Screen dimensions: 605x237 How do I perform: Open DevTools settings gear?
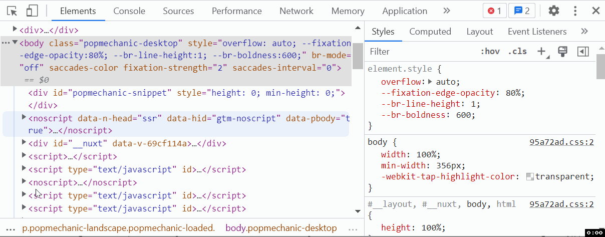553,11
